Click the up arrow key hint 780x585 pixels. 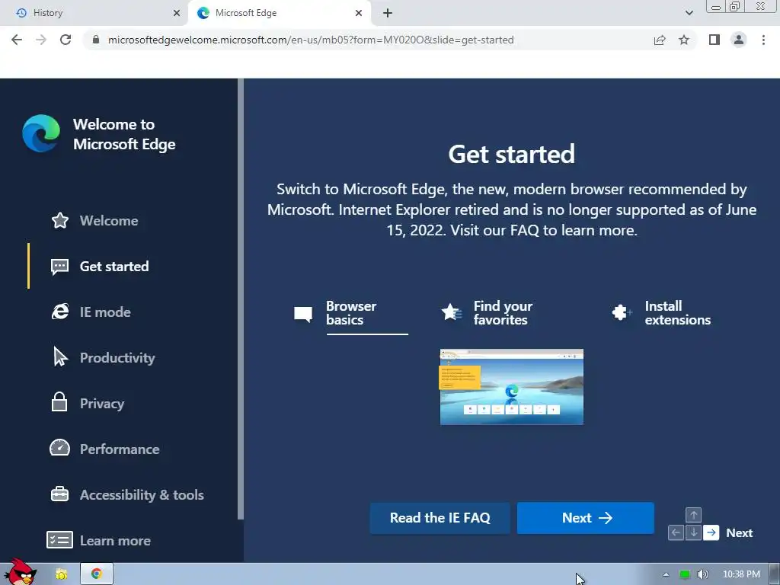[693, 515]
